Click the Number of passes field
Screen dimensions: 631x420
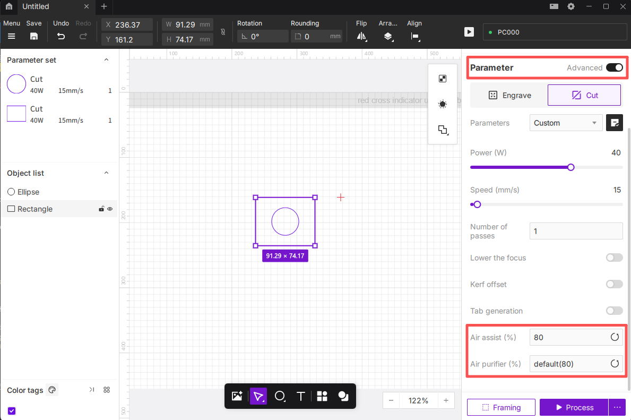coord(576,231)
